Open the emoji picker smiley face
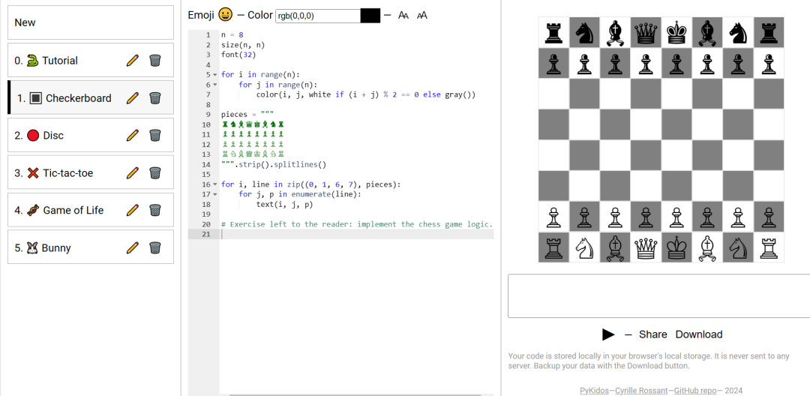810x396 pixels. point(225,15)
